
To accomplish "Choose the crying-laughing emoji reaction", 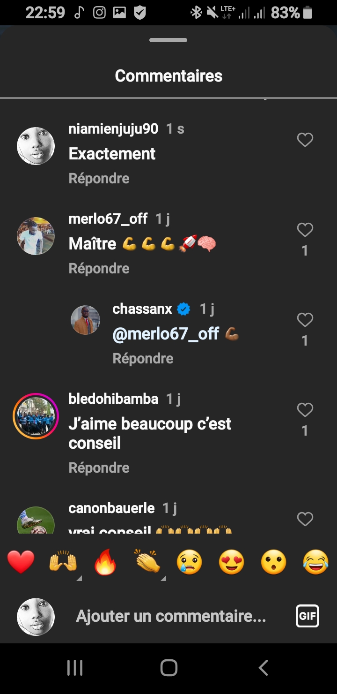I will pyautogui.click(x=315, y=562).
